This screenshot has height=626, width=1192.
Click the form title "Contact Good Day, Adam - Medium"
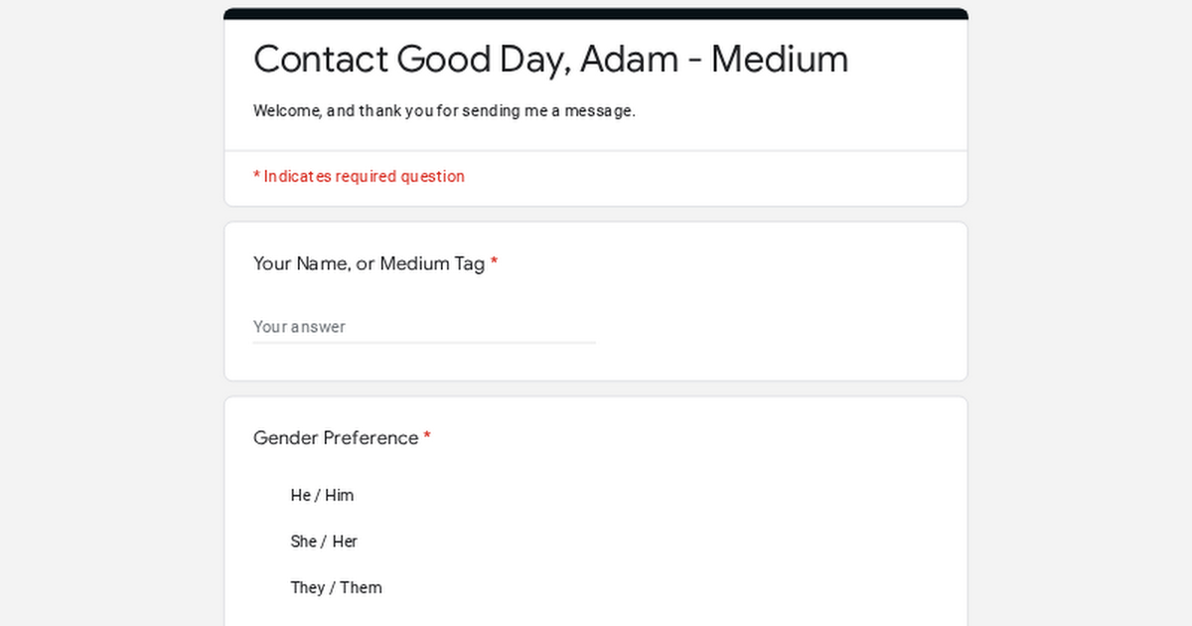click(550, 60)
